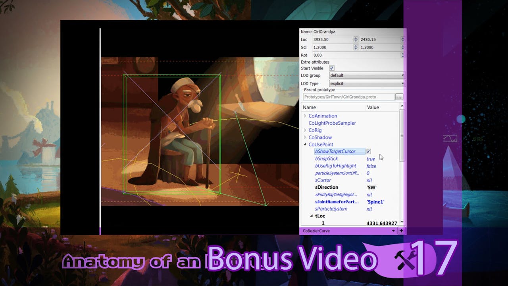This screenshot has width=508, height=286.
Task: Select the CoLightProbeSampler component
Action: [x=332, y=123]
